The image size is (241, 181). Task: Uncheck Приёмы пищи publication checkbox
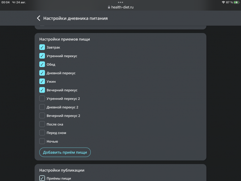(x=42, y=178)
